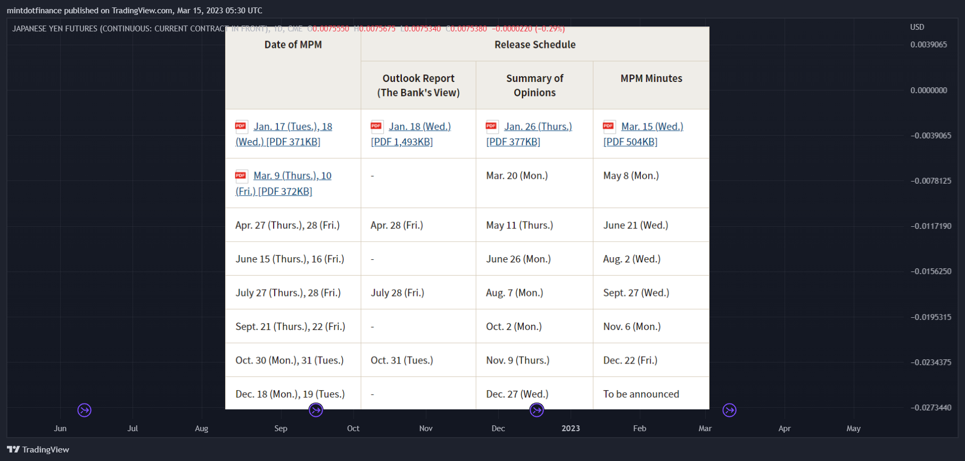Open the Jan. 18 (Wed.) Outlook Report link
The height and width of the screenshot is (461, 965).
coord(411,134)
